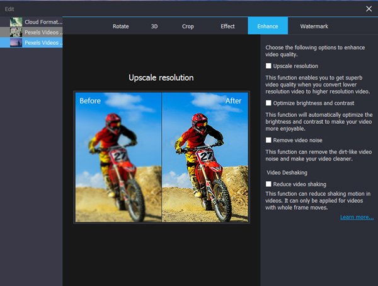This screenshot has height=286, width=378.
Task: Click the active Enhance tab
Action: [x=267, y=27]
